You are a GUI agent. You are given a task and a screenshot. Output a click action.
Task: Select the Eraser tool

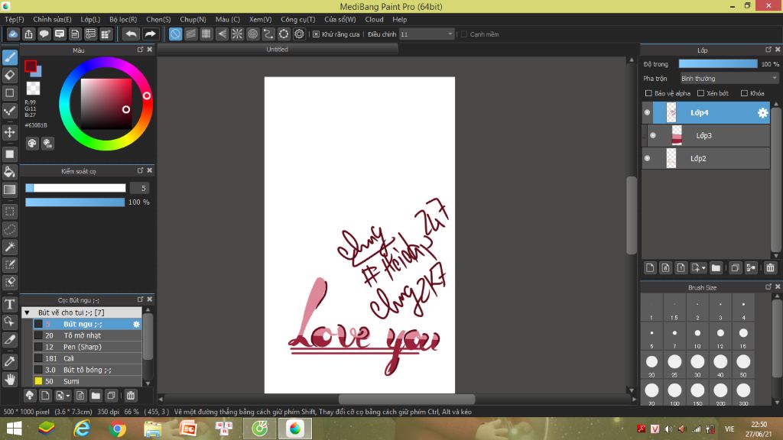coord(10,76)
